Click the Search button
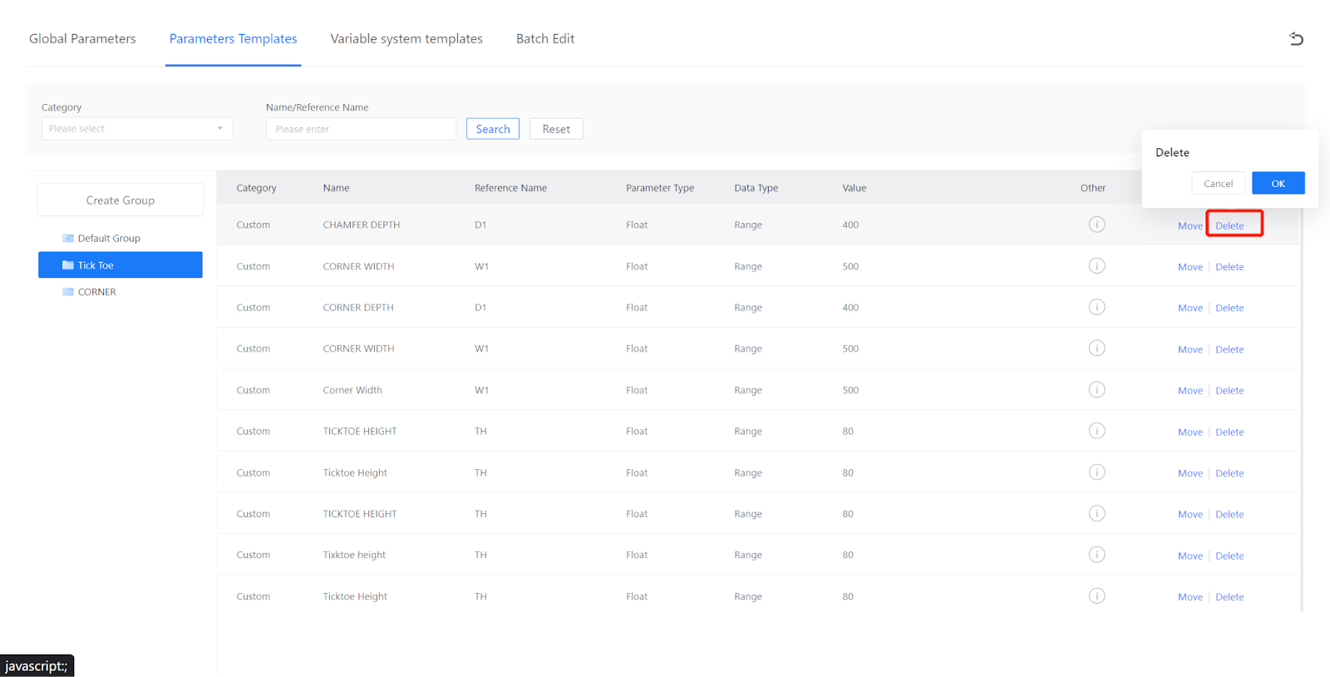1330x677 pixels. pos(492,129)
